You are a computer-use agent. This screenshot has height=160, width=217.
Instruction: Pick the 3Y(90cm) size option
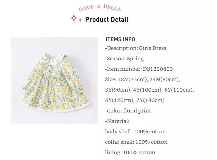coord(117,90)
